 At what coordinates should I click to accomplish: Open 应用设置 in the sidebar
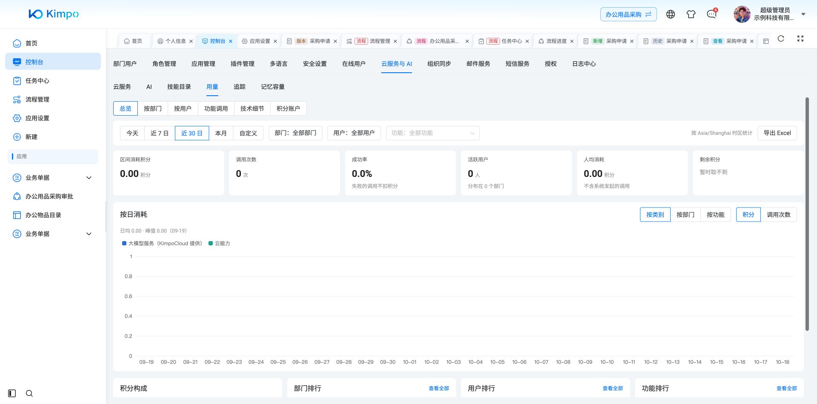tap(53, 118)
